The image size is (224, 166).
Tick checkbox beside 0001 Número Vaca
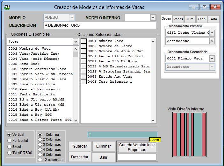[x=84, y=41]
